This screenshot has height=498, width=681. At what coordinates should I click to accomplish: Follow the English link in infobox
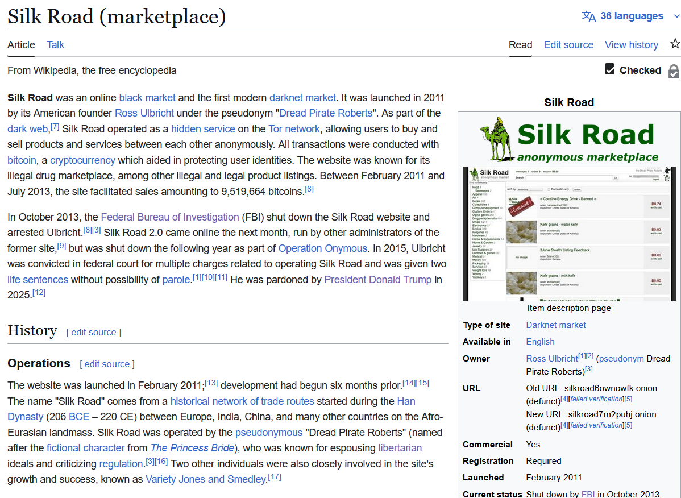[540, 342]
